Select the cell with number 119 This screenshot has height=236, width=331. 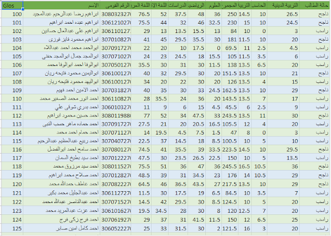coord(12,175)
